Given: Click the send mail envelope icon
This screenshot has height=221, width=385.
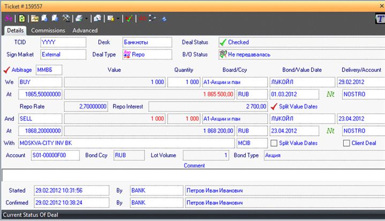Looking at the screenshot, I should (x=97, y=18).
